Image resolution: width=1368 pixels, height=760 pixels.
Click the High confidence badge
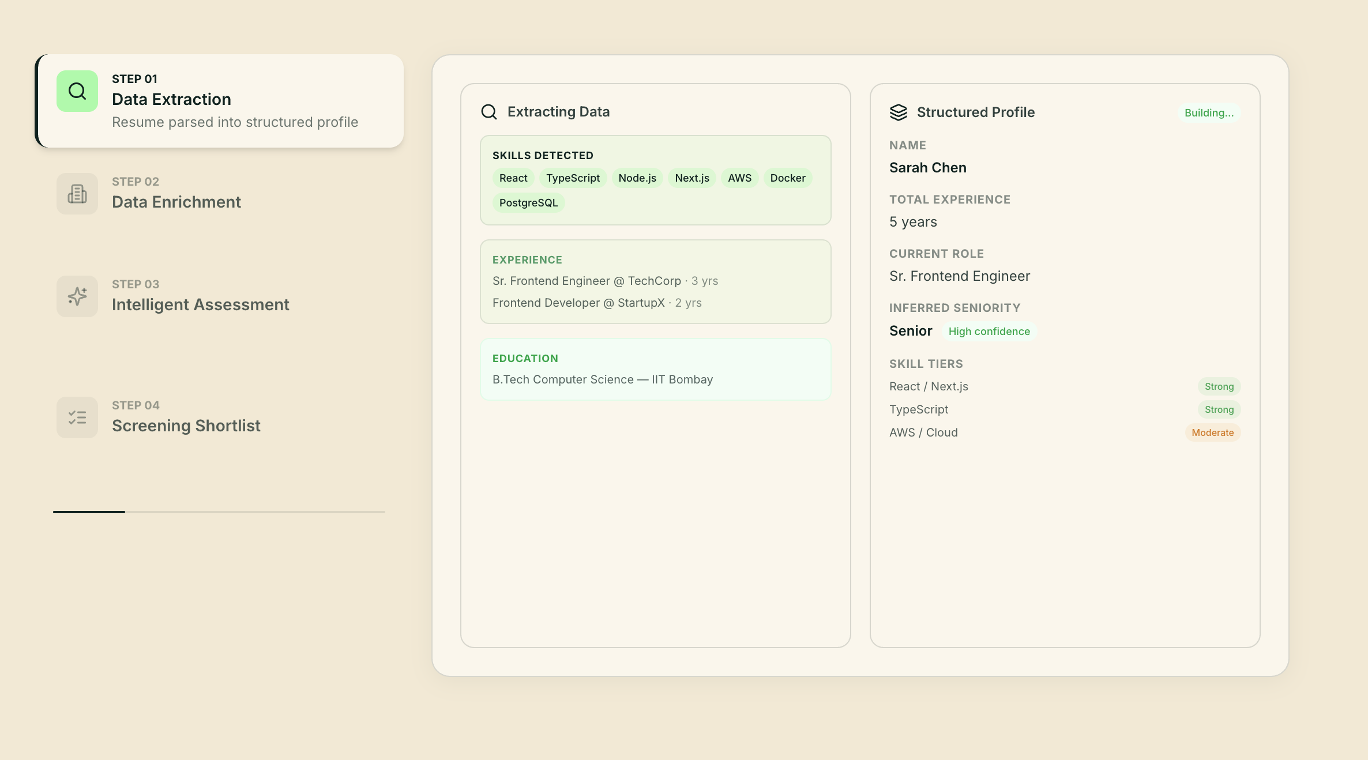pyautogui.click(x=989, y=332)
